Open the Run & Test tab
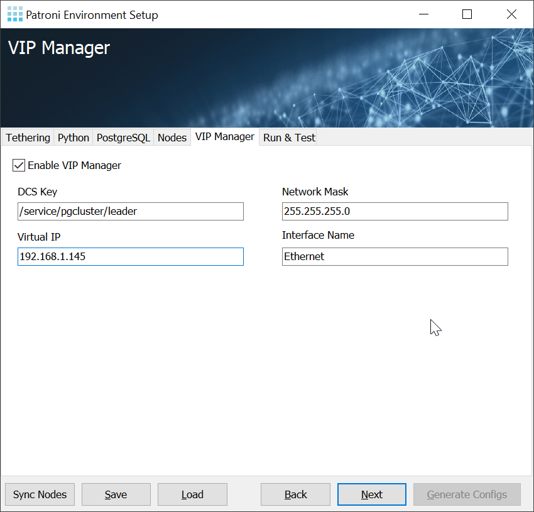 coord(289,138)
